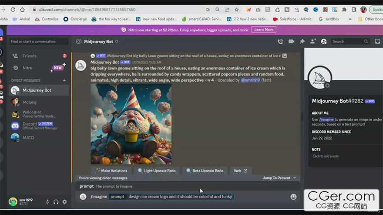This screenshot has width=383, height=215.
Task: Open the inbox icon in the header
Action: 377,41
